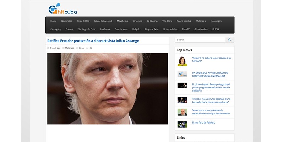The width and height of the screenshot is (284, 142).
Task: Click inside the Search text field
Action: click(x=200, y=40)
